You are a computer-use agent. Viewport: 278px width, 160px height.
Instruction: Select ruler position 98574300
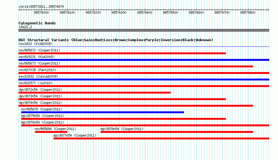(119, 12)
